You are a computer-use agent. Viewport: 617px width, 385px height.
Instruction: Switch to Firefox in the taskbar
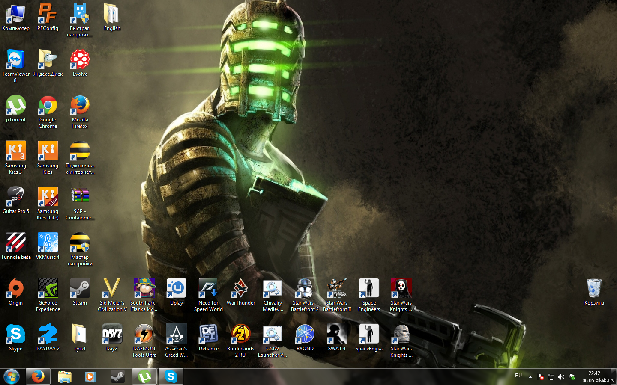coord(38,377)
